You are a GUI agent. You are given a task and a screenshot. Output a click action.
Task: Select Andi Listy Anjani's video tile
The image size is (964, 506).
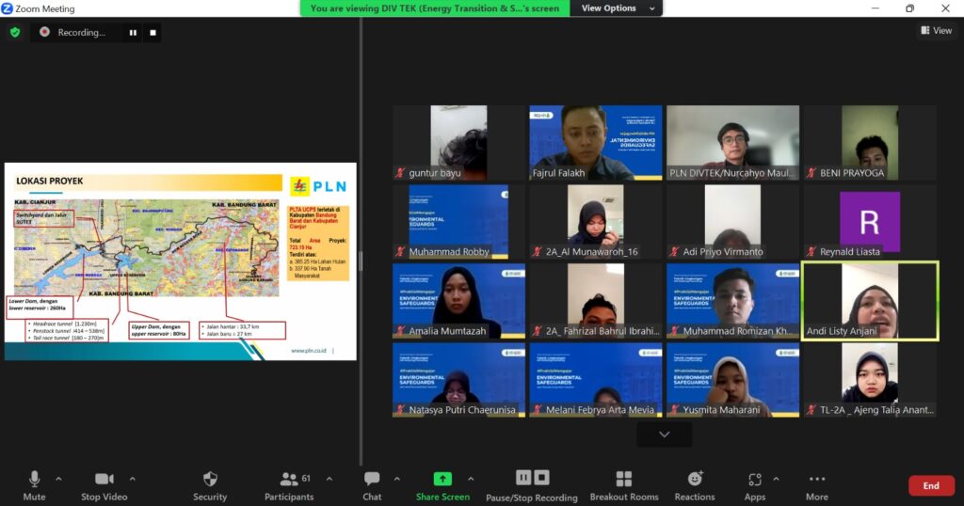(x=870, y=300)
